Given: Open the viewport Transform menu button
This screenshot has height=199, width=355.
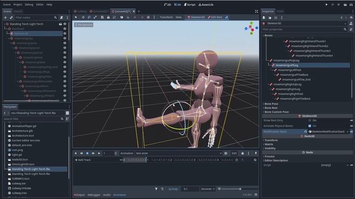Looking at the screenshot, I should click(166, 17).
